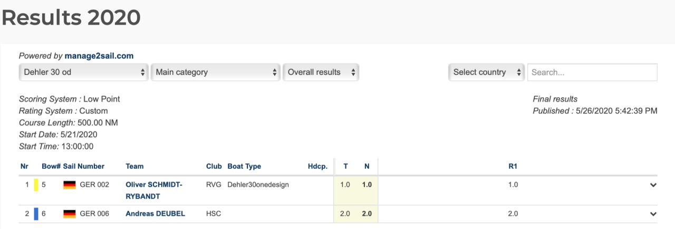Viewport: 675px width, 229px height.
Task: Click the R1 race column header
Action: point(513,166)
